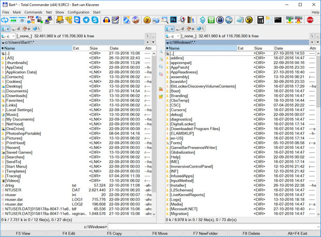The height and width of the screenshot is (237, 321).
Task: Click the green H toolbar icon
Action: point(211,20)
